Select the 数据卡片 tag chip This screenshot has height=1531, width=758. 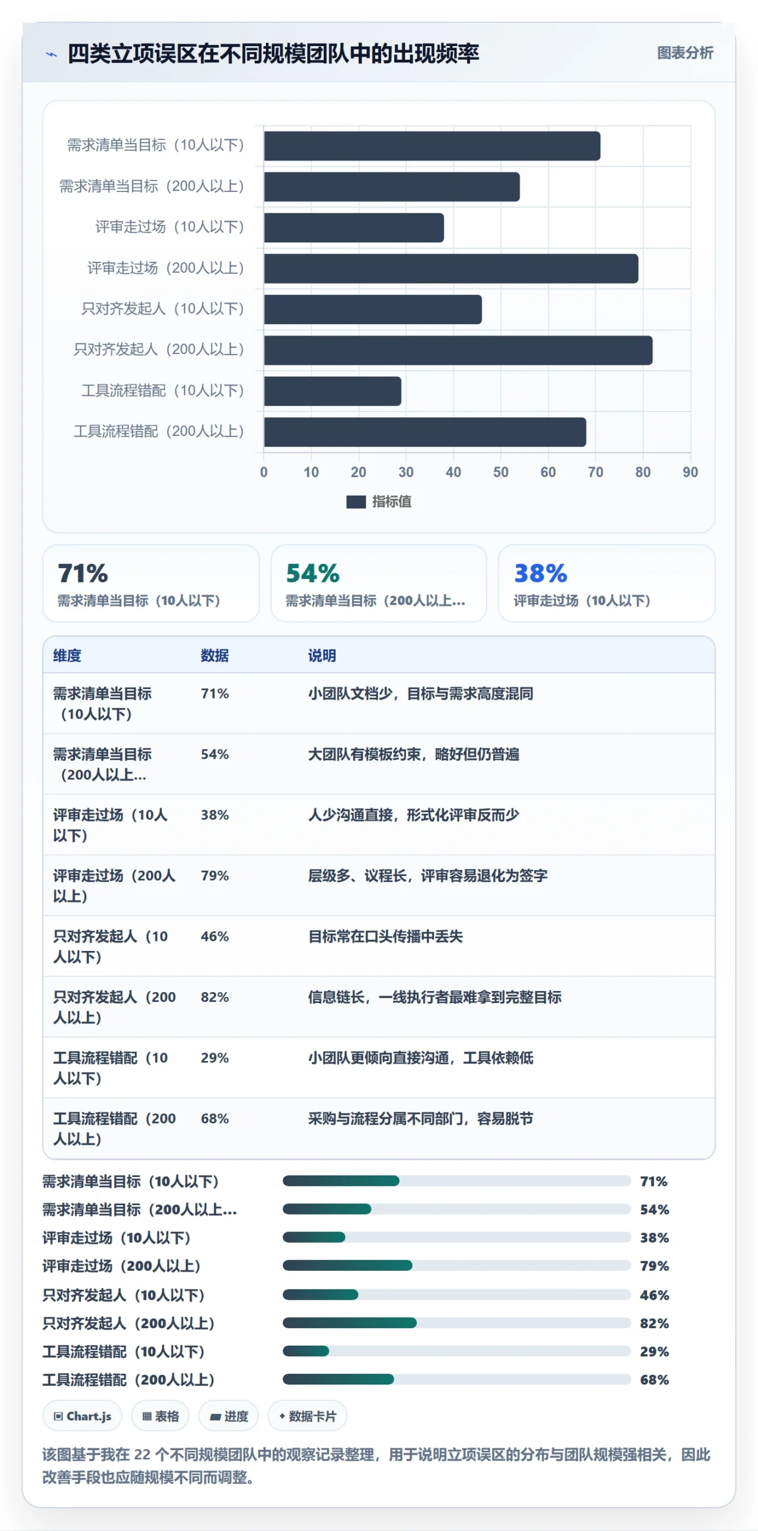307,1416
